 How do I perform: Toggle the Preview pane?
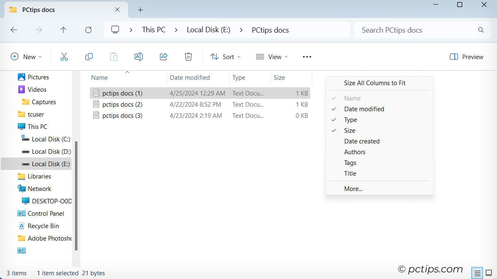[466, 57]
